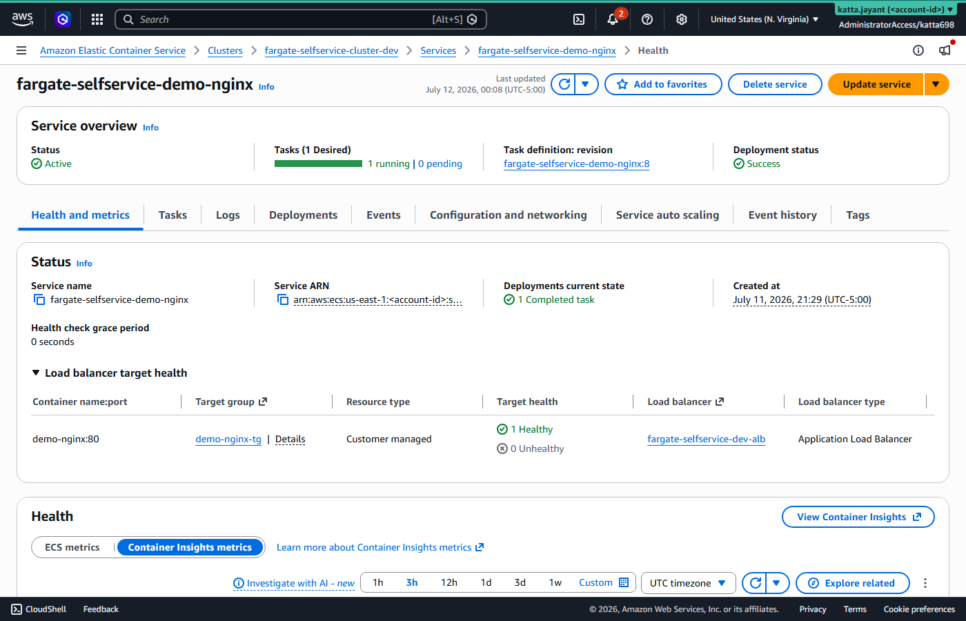966x621 pixels.
Task: Click the Add to favorites button
Action: click(663, 84)
